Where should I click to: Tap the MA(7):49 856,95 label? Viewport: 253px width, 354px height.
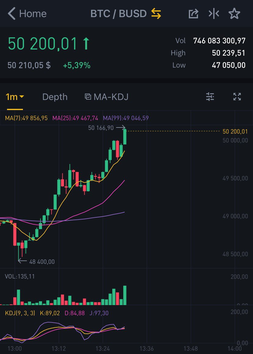tap(26, 118)
